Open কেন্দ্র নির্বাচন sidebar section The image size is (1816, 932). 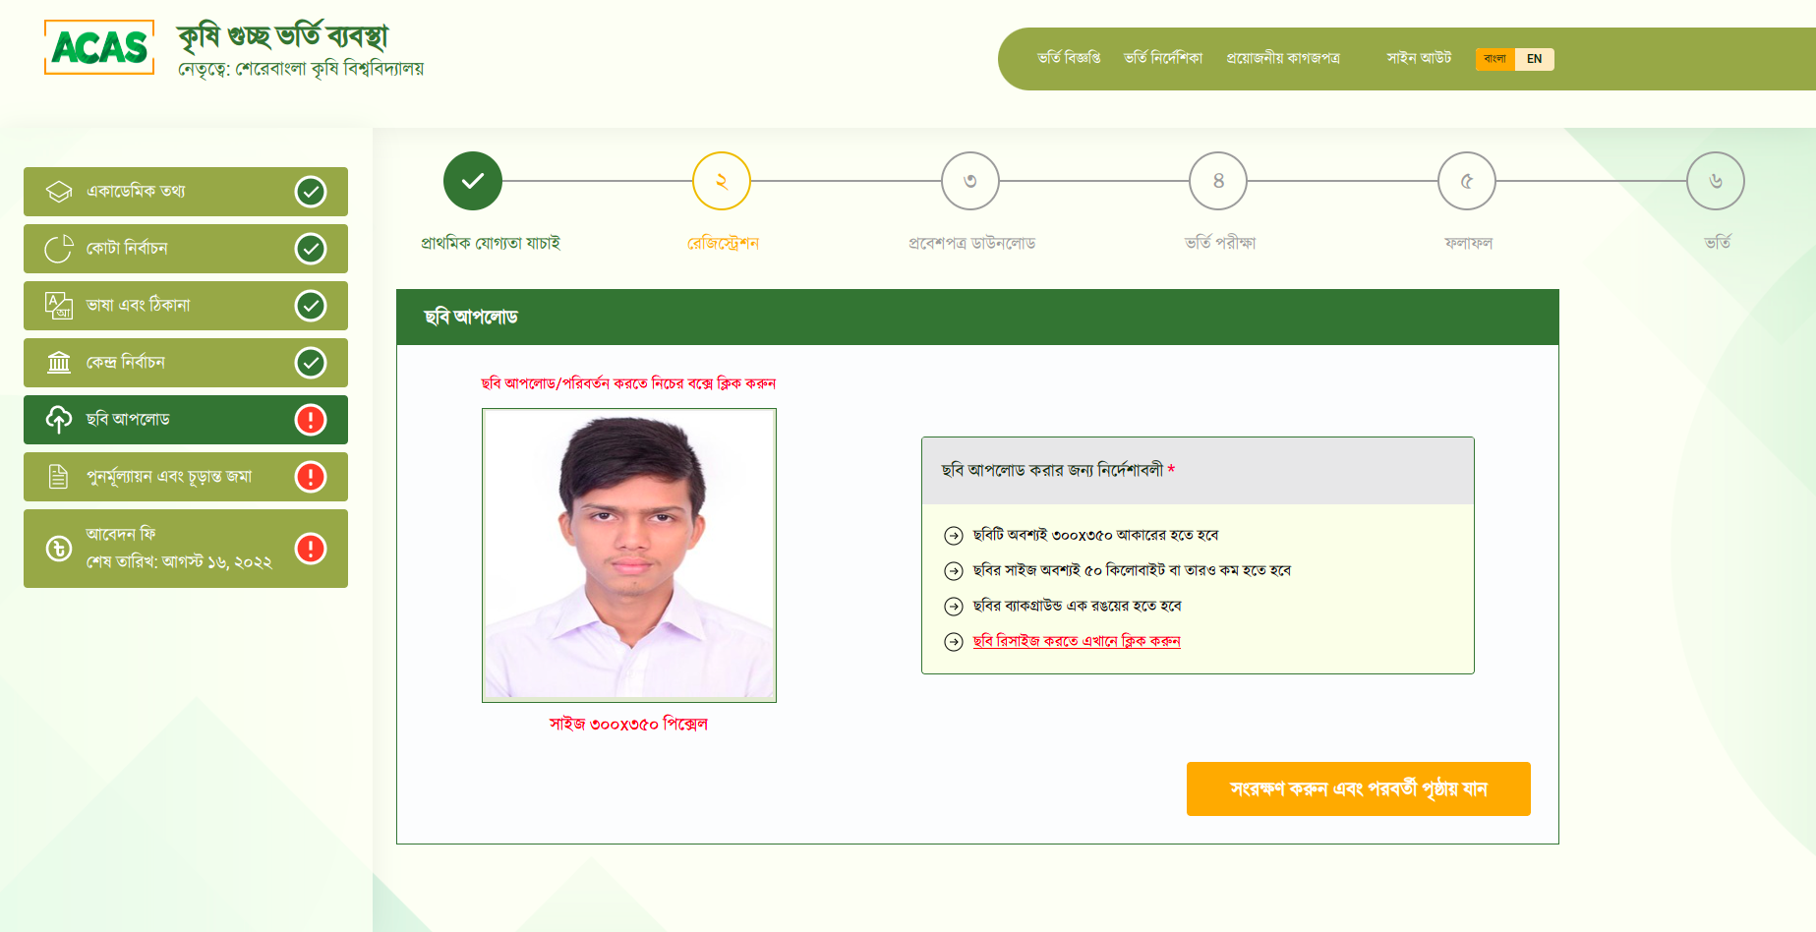186,363
